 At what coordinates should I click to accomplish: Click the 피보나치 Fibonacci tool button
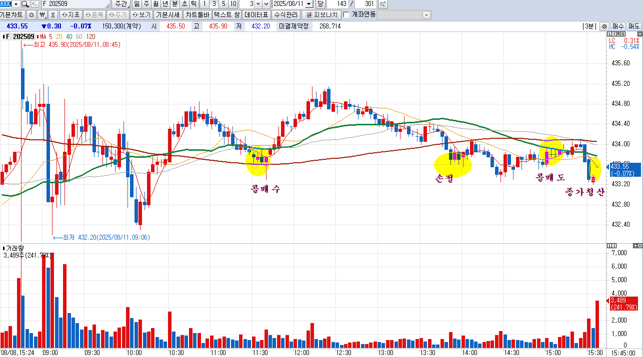point(322,14)
